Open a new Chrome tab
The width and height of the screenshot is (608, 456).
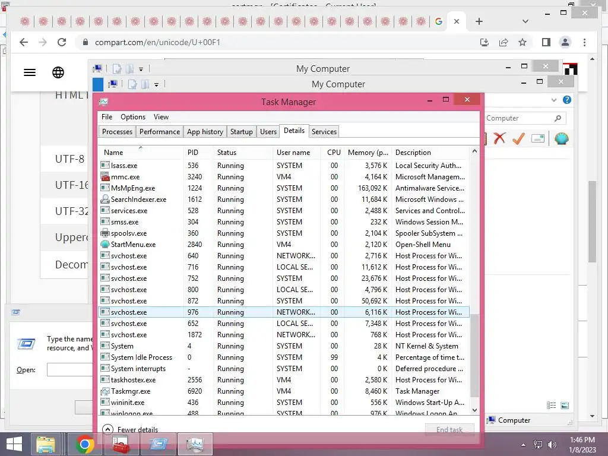coord(479,21)
